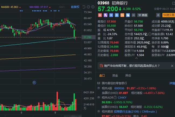Click the 最高价 value 57.950
Image resolution: width=175 pixels, height=117 pixels.
coord(111,21)
